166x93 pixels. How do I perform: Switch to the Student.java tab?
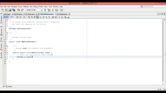pos(63,14)
